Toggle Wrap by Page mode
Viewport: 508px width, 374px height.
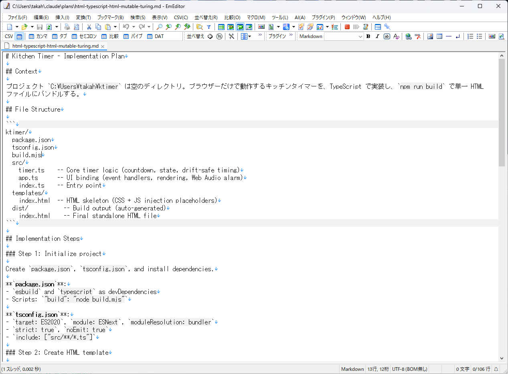249,27
